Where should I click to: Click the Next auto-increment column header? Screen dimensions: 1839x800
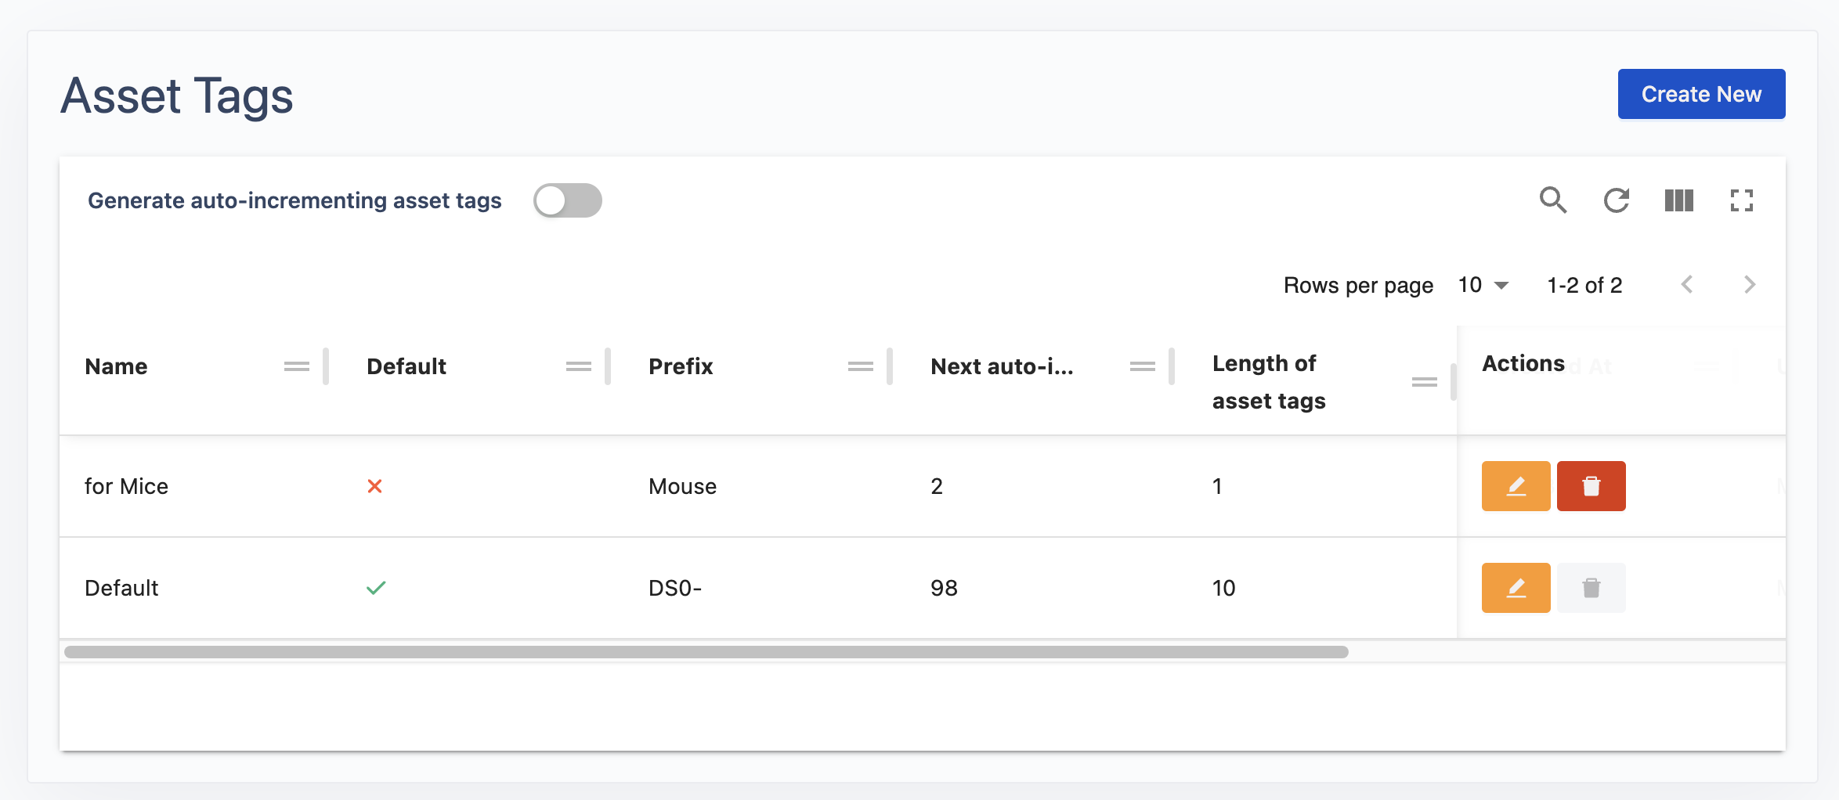click(x=1002, y=366)
